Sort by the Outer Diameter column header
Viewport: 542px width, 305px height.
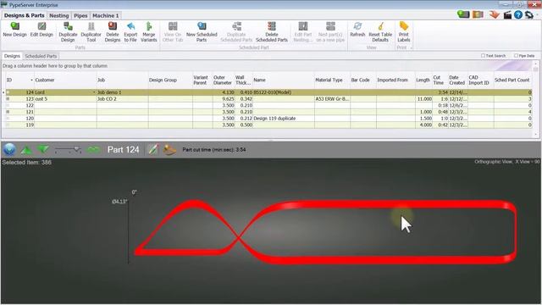(x=223, y=80)
